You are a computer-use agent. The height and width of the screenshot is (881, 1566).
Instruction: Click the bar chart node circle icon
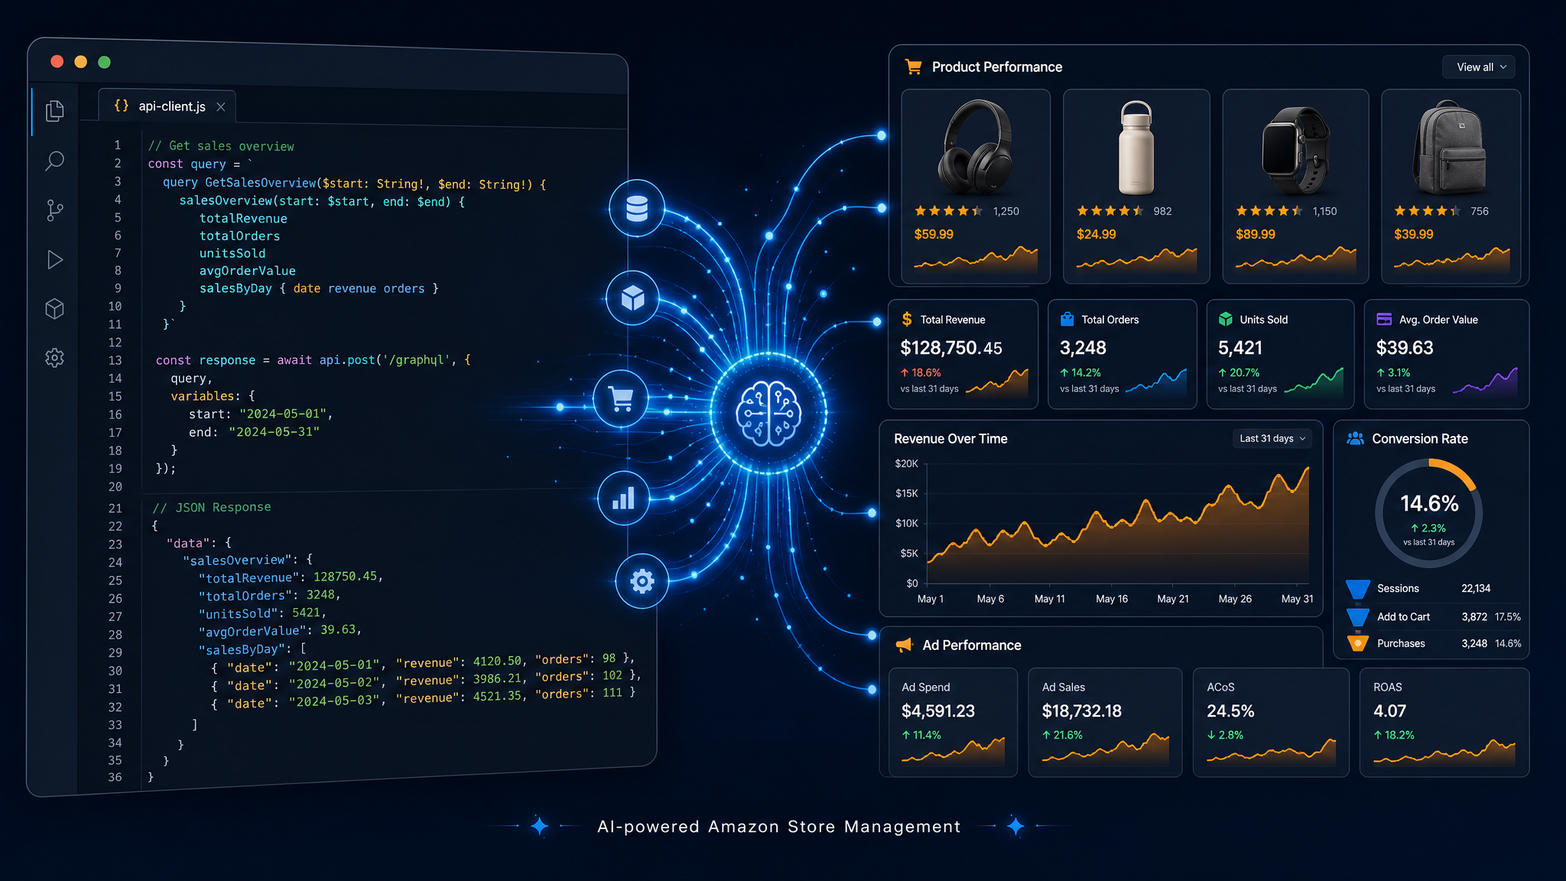(x=624, y=499)
